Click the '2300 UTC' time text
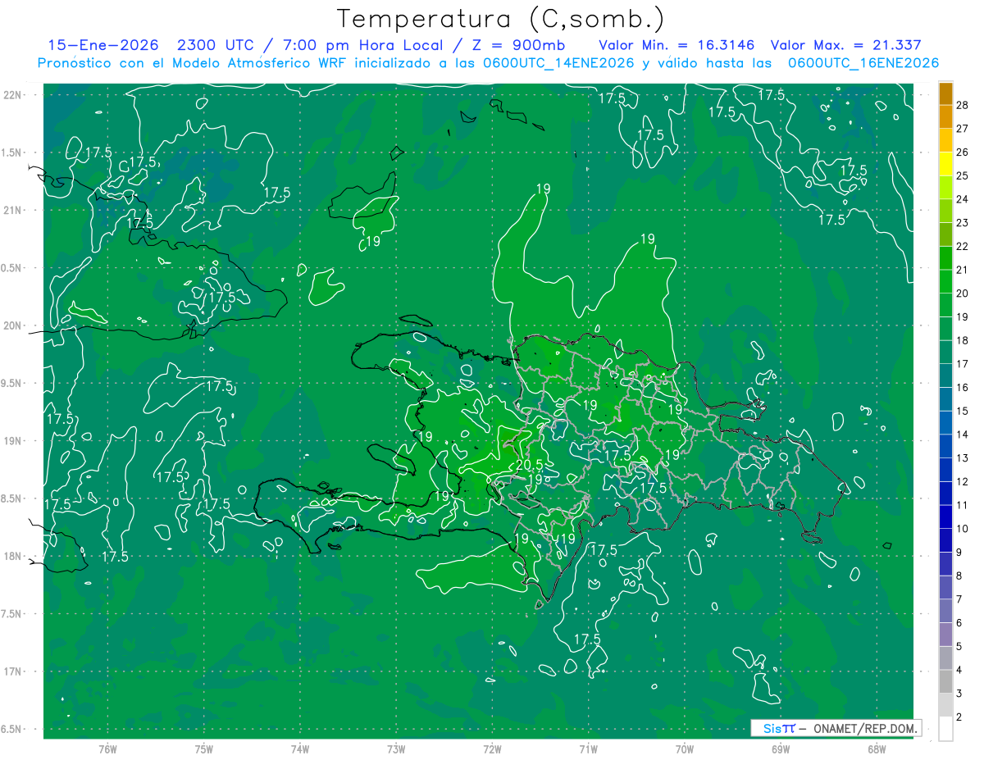984x760 pixels. (x=216, y=45)
